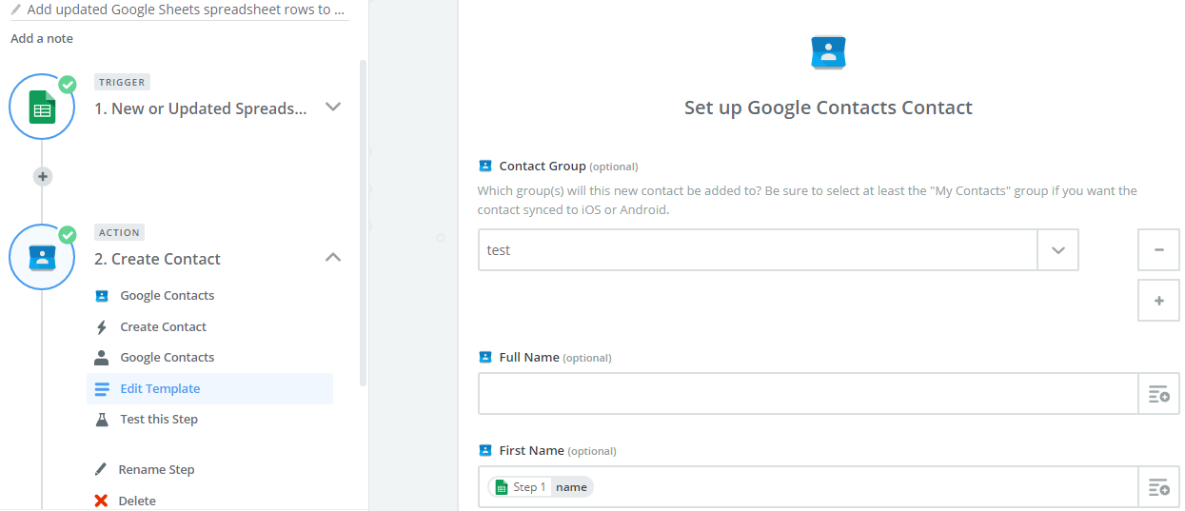The width and height of the screenshot is (1185, 511).
Task: Open the Google Sheets trigger step icon
Action: pyautogui.click(x=42, y=107)
